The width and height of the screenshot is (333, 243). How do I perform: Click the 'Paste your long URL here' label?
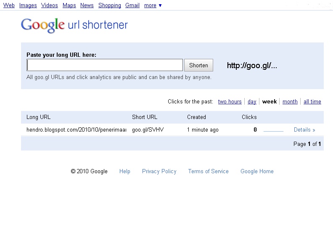(x=61, y=55)
